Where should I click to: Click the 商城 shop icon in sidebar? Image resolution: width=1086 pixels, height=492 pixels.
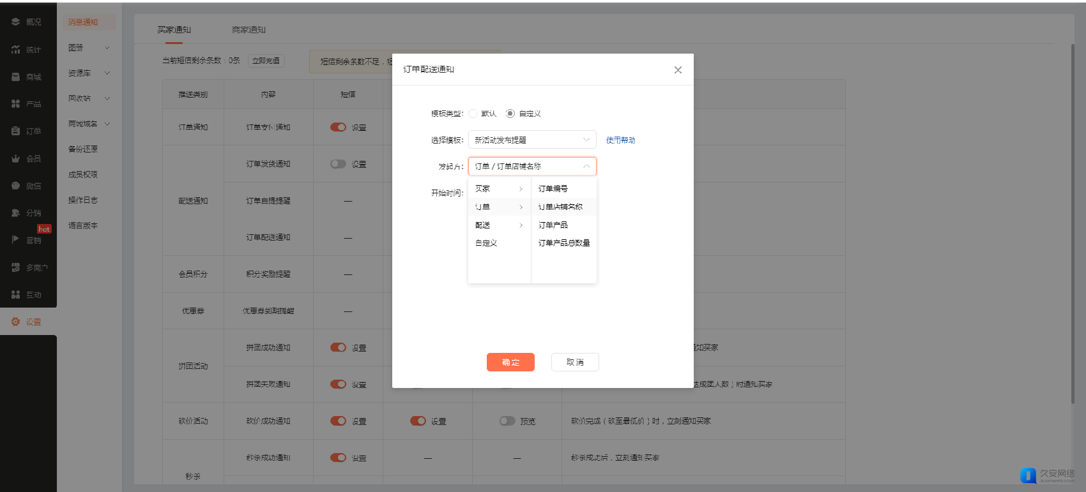tap(16, 77)
